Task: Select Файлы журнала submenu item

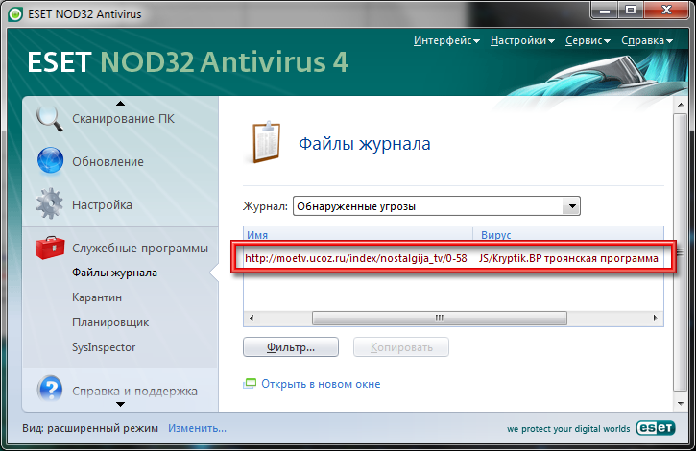Action: point(114,273)
